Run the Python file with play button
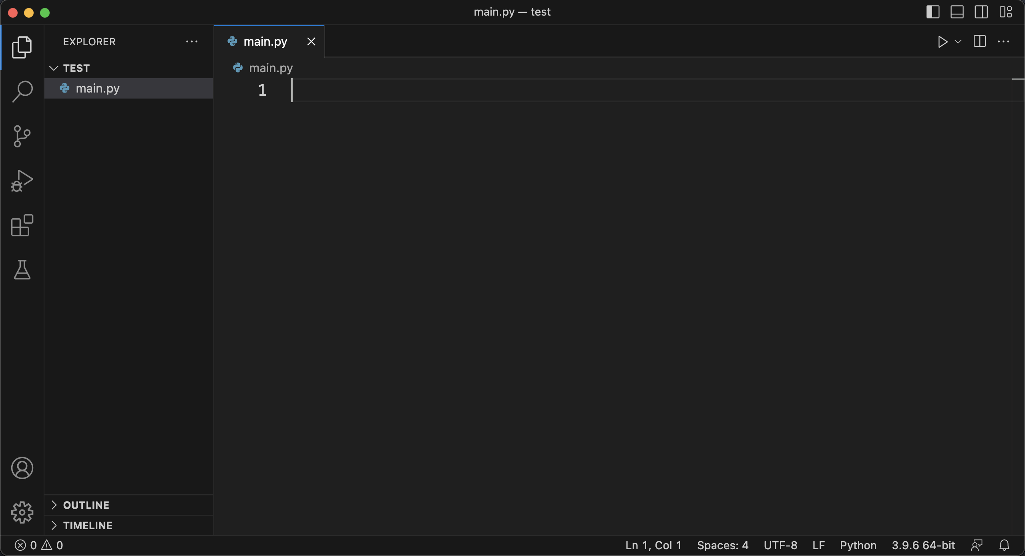 pos(943,42)
